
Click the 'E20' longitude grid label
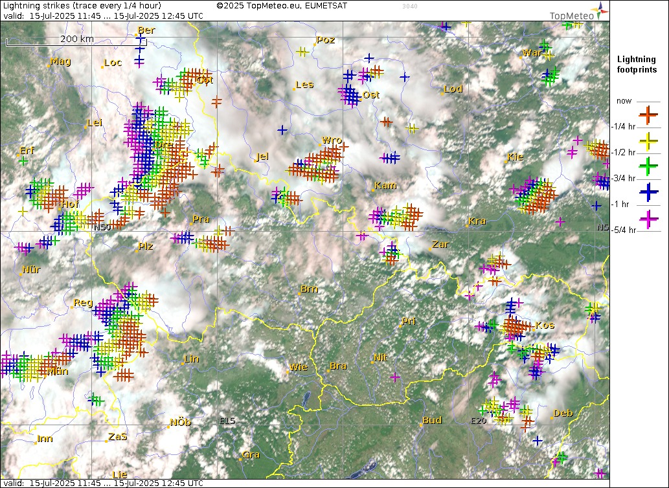point(479,421)
